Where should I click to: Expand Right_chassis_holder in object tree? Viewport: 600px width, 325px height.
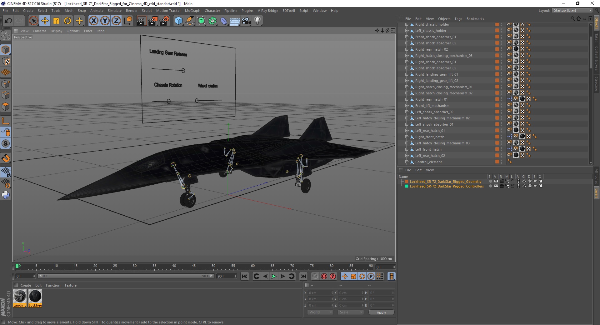click(x=407, y=24)
